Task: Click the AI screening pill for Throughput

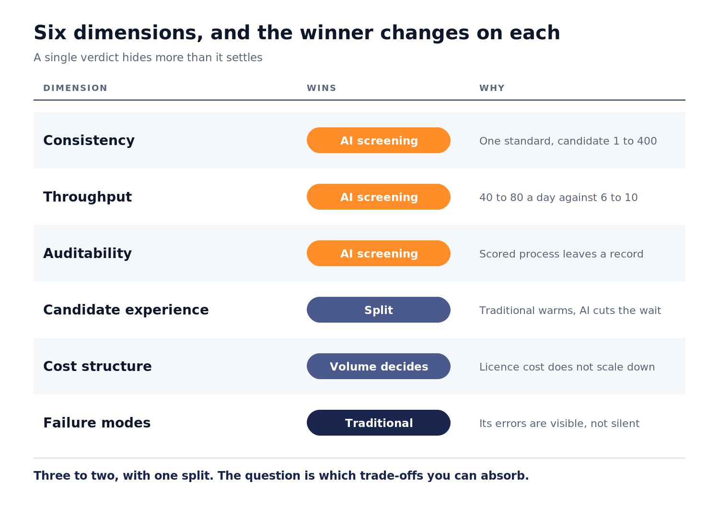Action: tap(379, 197)
